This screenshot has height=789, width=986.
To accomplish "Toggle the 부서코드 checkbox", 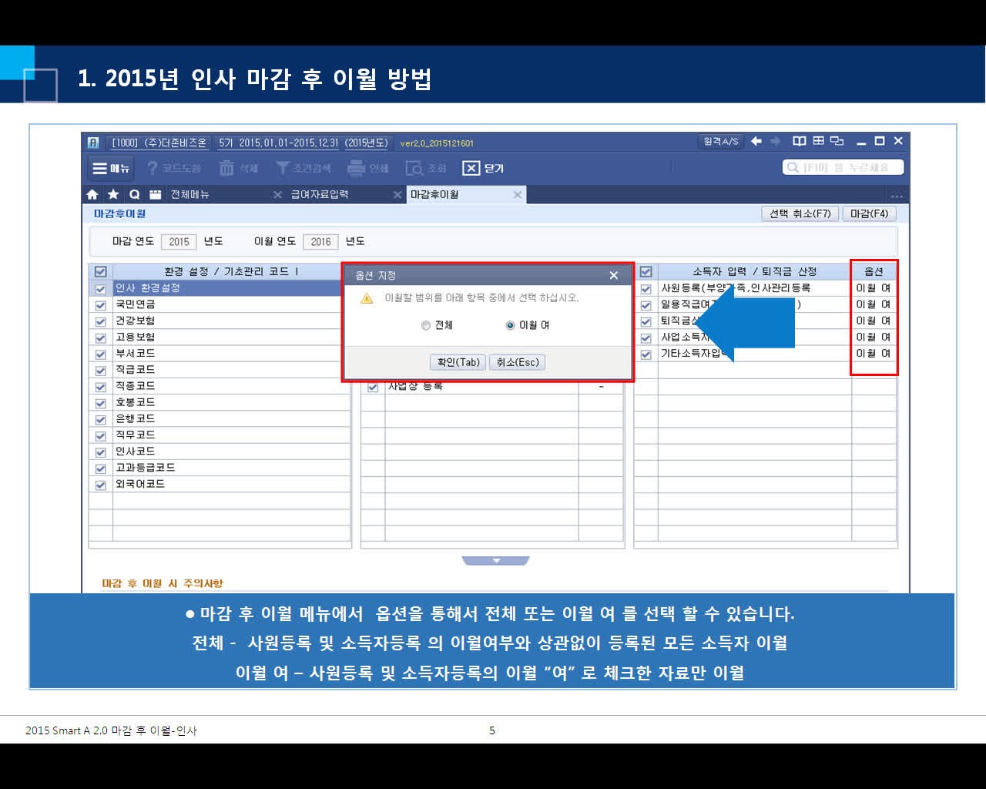I will 100,354.
